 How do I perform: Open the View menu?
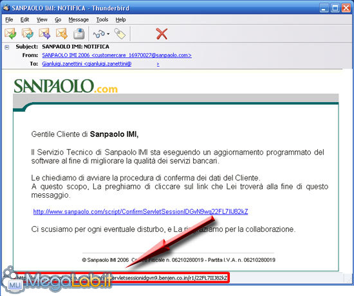click(42, 20)
